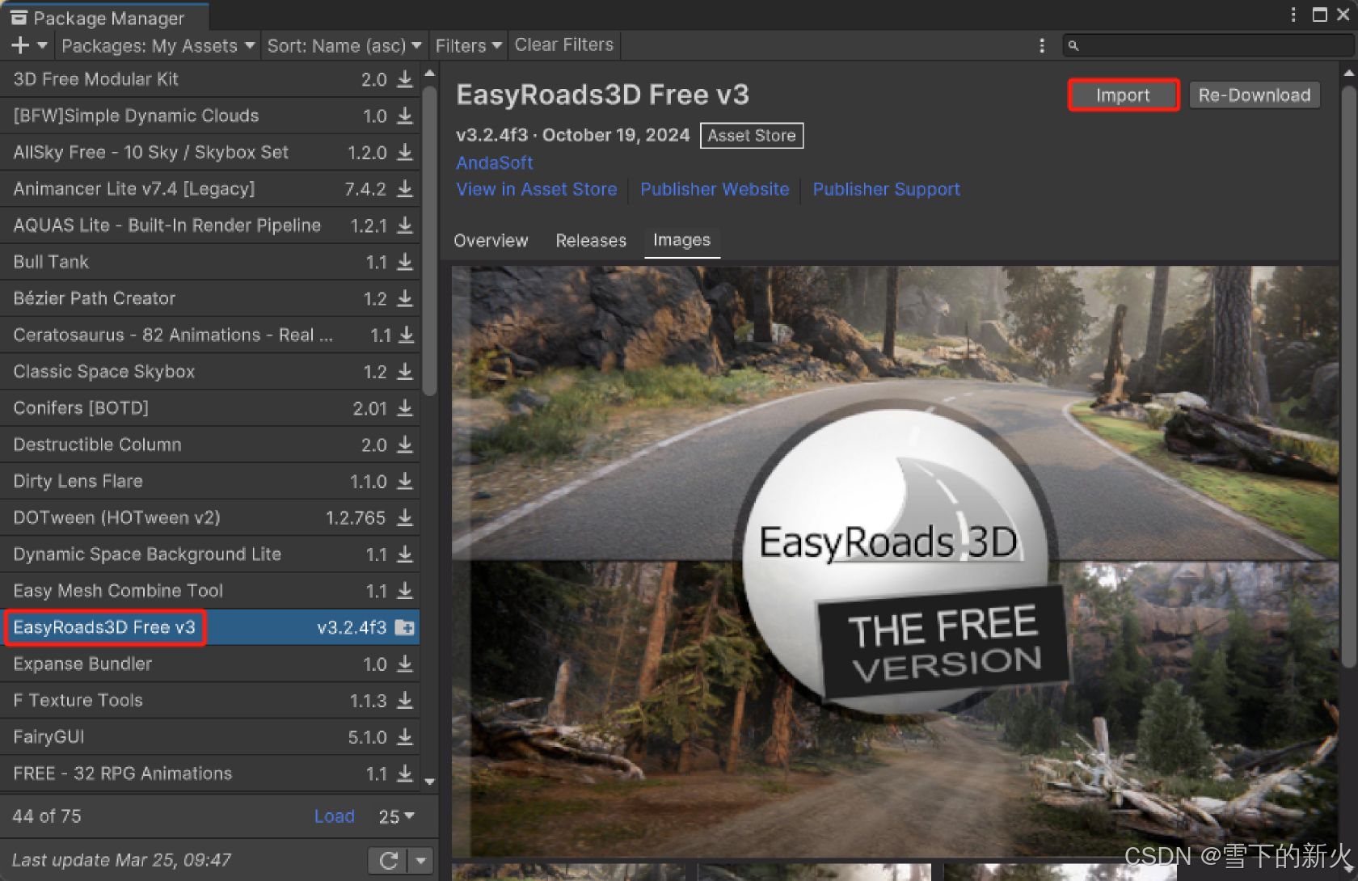Open the Sort: Name (asc) dropdown
This screenshot has height=881, width=1358.
344,45
